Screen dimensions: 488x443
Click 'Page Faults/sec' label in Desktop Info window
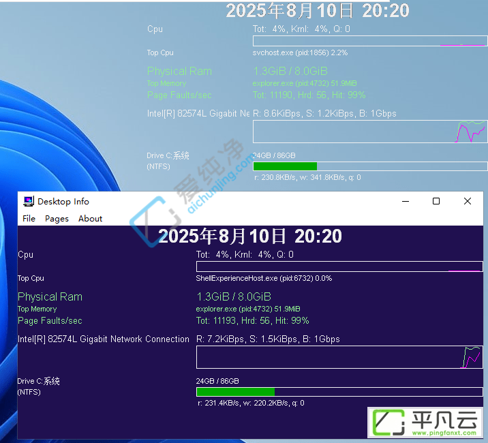[50, 320]
